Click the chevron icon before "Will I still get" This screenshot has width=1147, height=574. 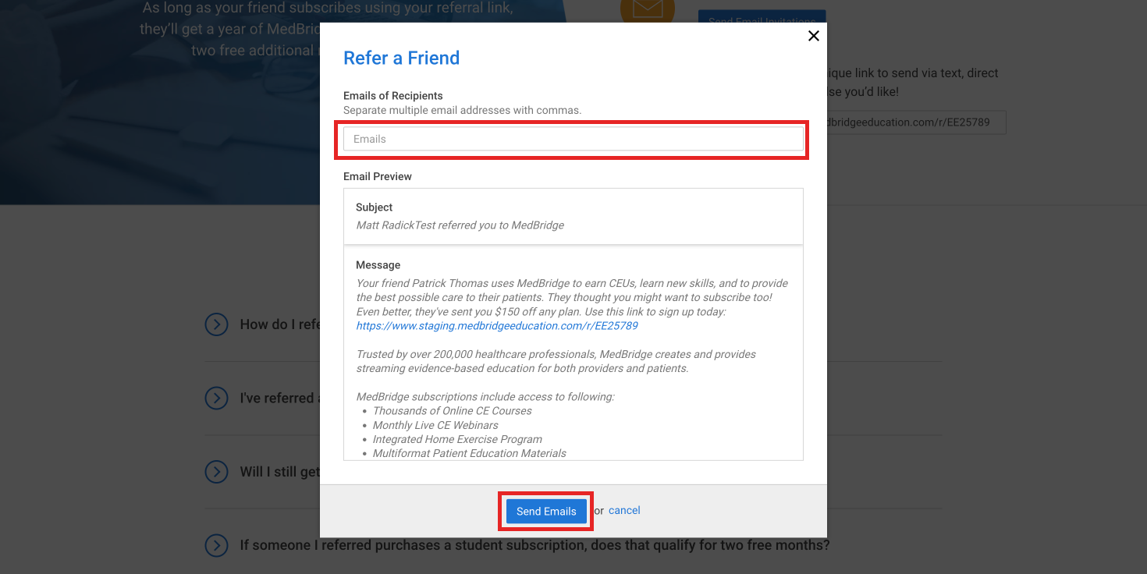pyautogui.click(x=216, y=472)
